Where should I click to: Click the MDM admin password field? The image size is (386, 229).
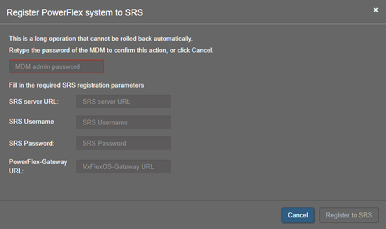coord(56,66)
